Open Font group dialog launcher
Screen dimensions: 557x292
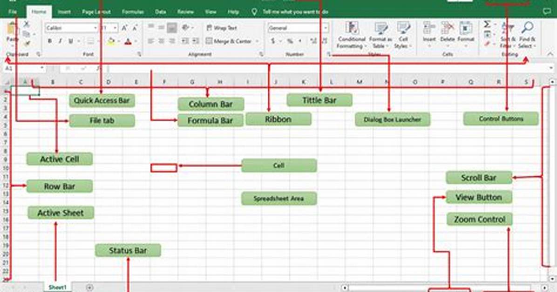139,54
